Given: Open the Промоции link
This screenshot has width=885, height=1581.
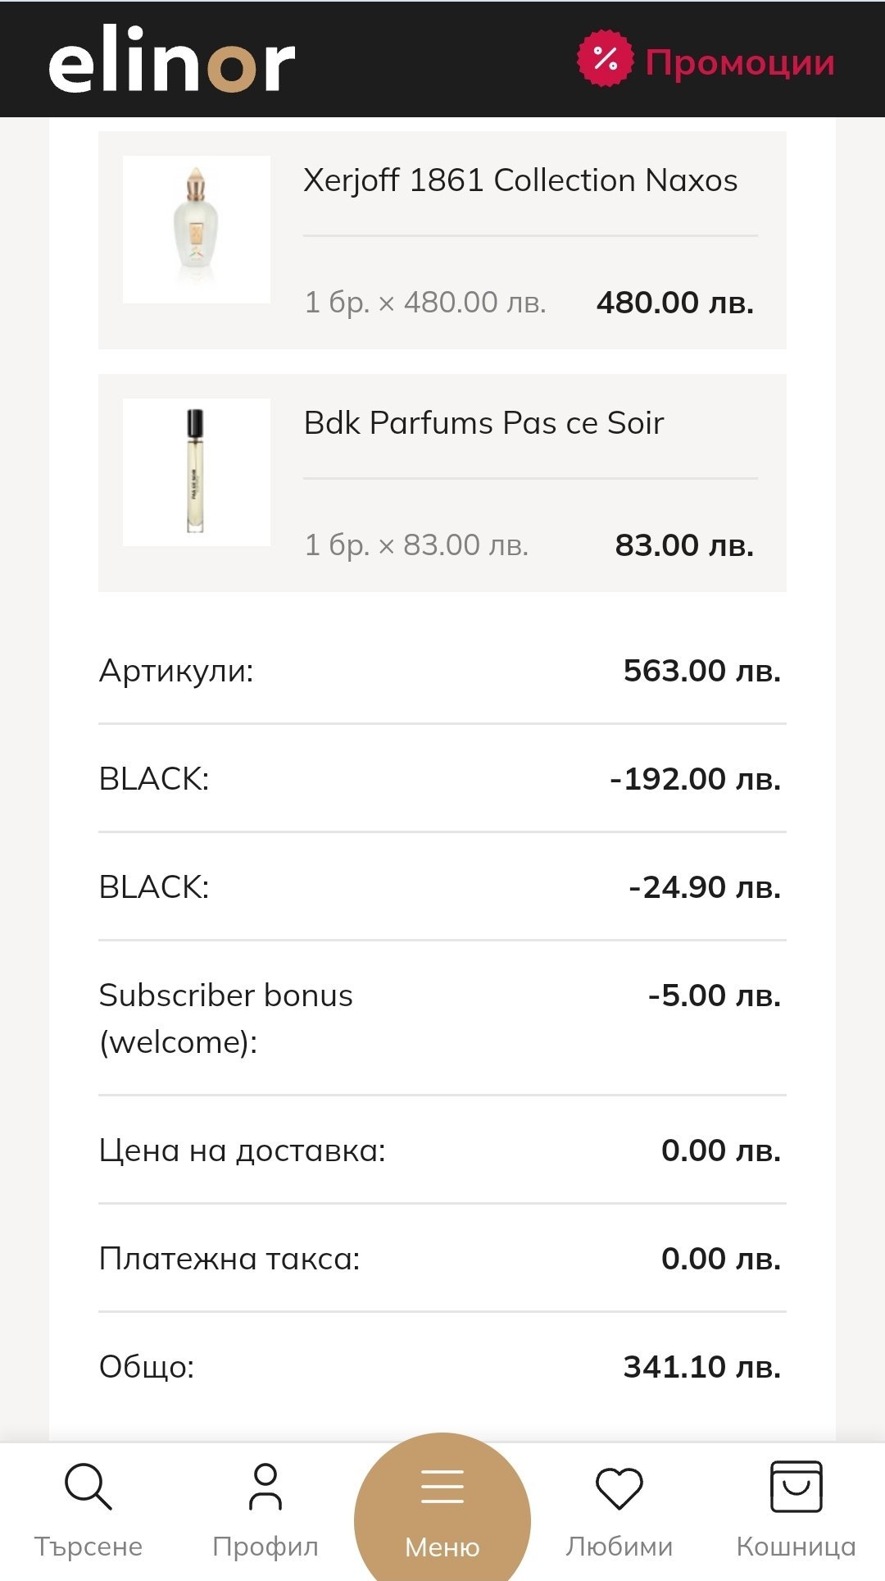Looking at the screenshot, I should (740, 62).
